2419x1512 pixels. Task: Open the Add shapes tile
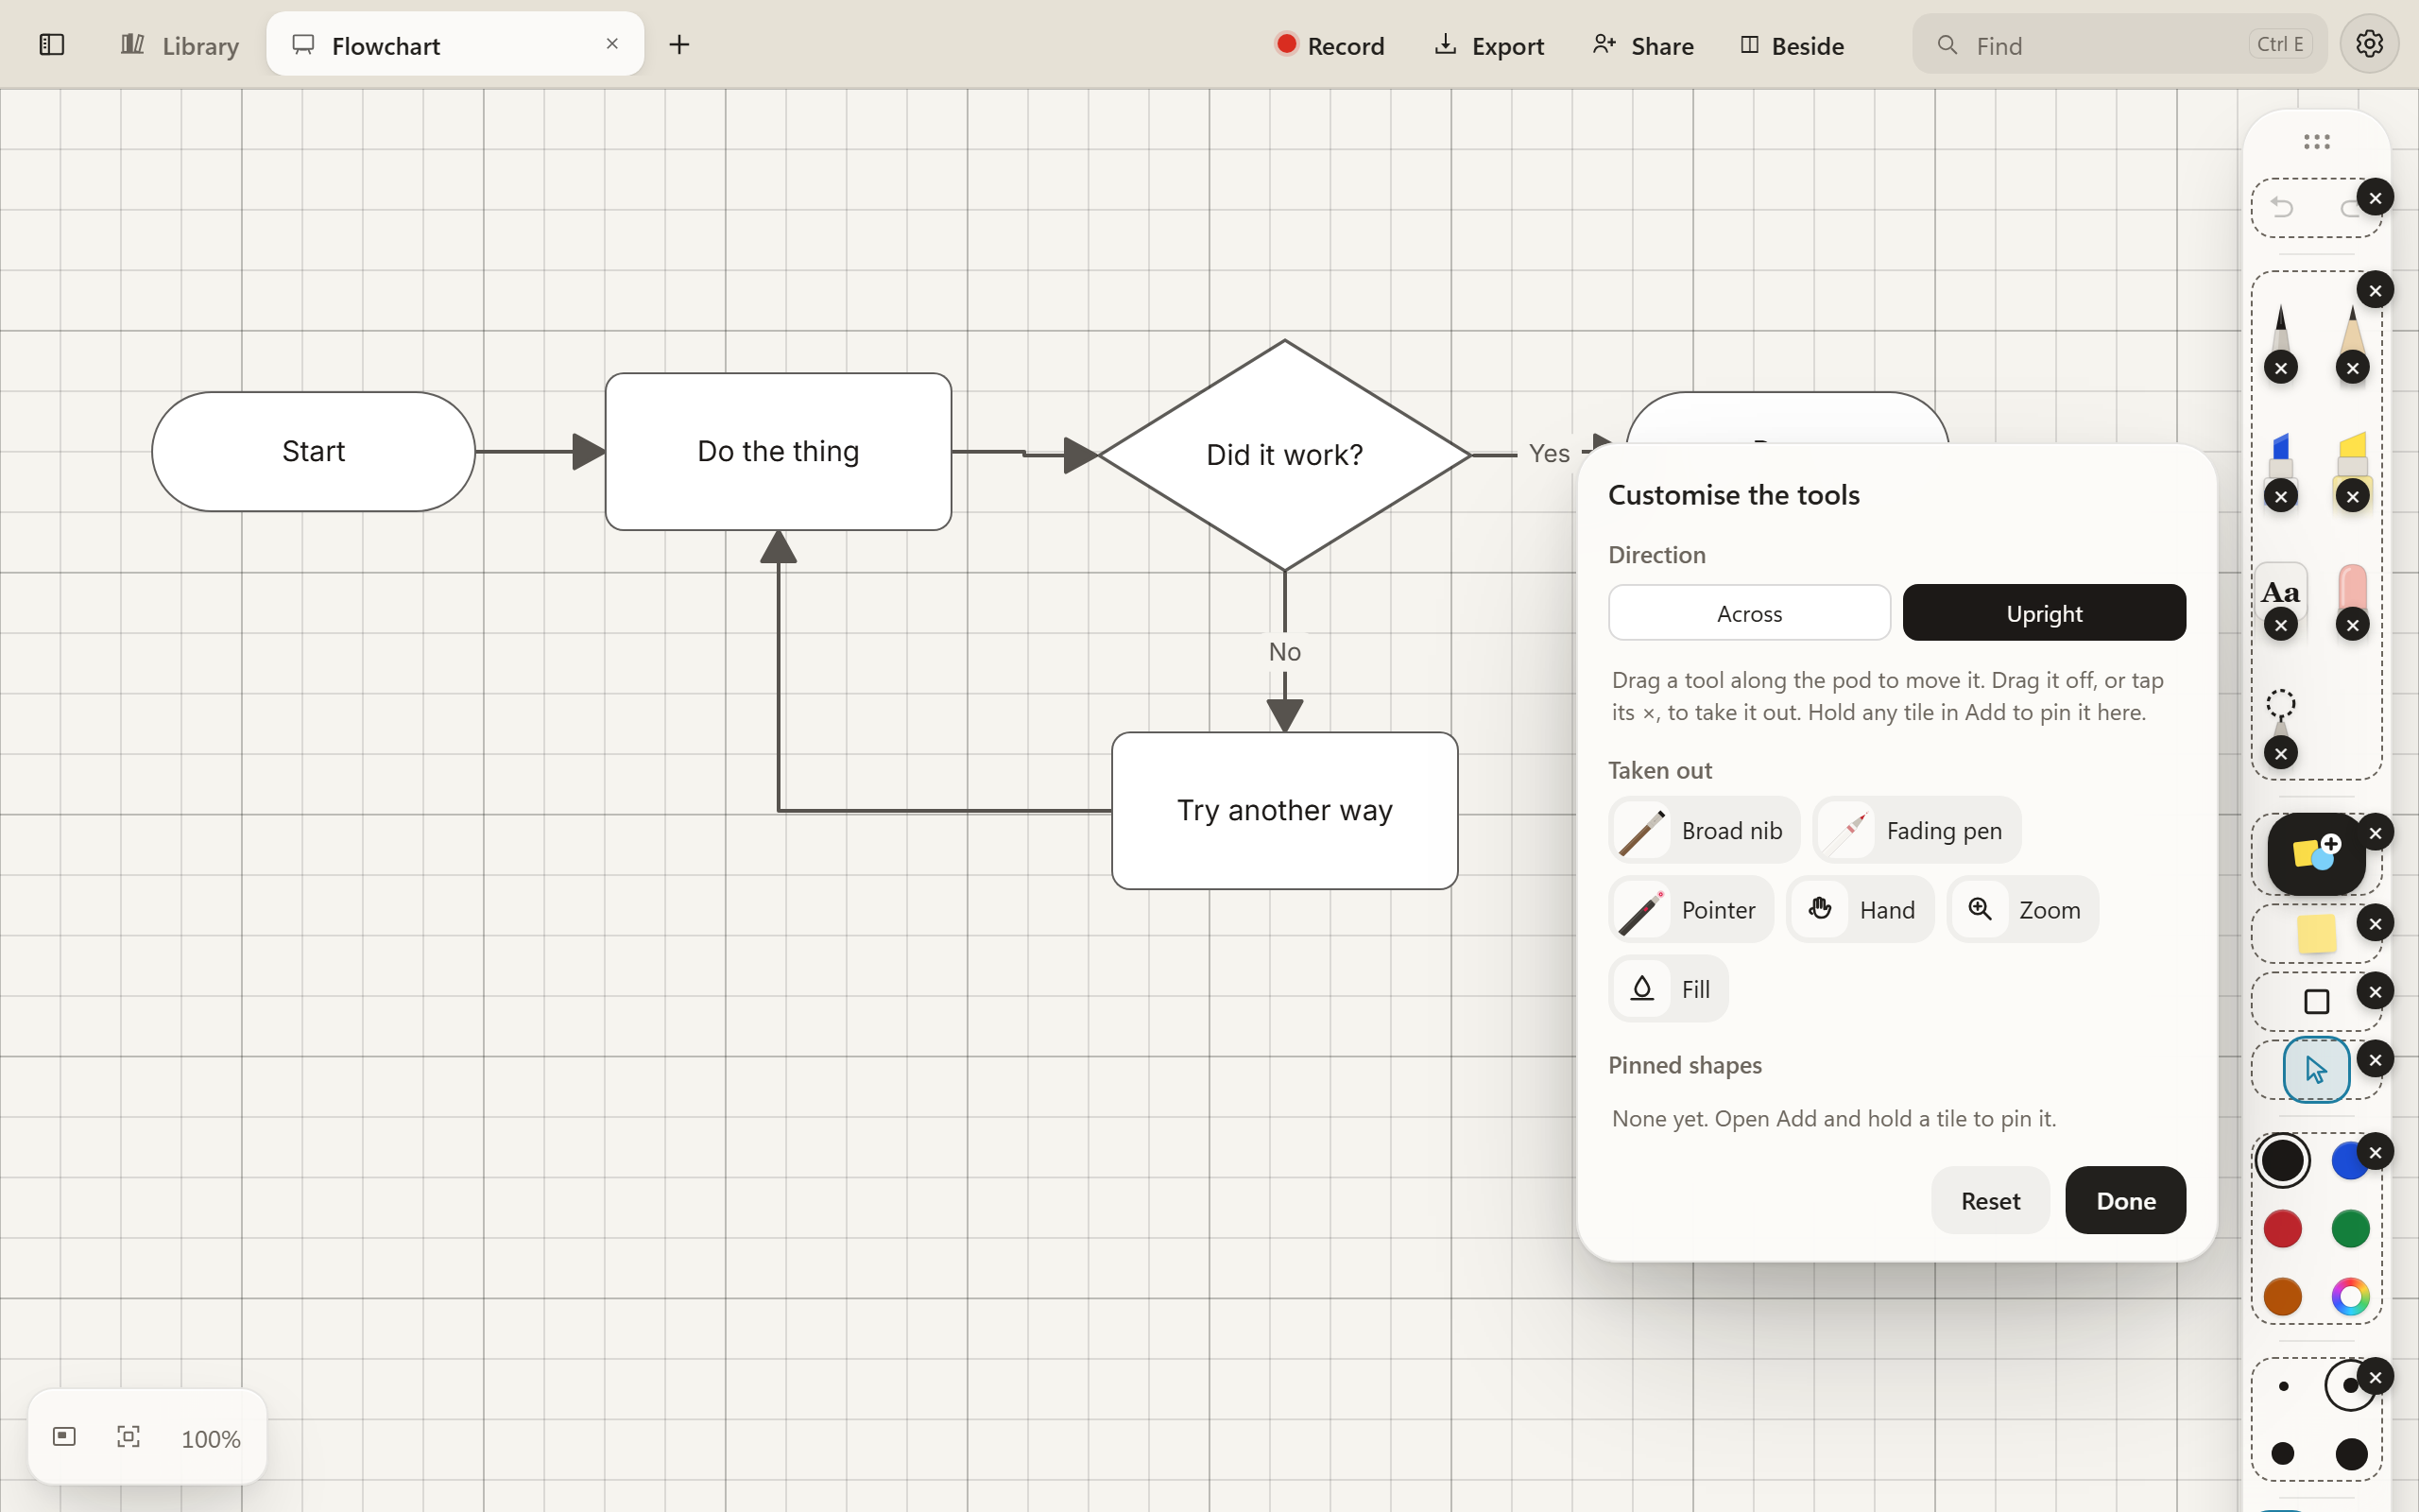pyautogui.click(x=2316, y=853)
